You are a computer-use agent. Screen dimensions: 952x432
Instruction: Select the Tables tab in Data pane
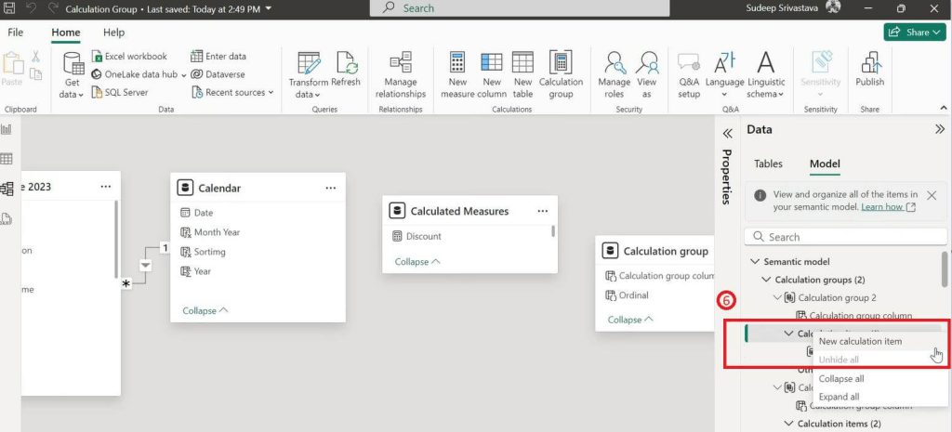768,164
